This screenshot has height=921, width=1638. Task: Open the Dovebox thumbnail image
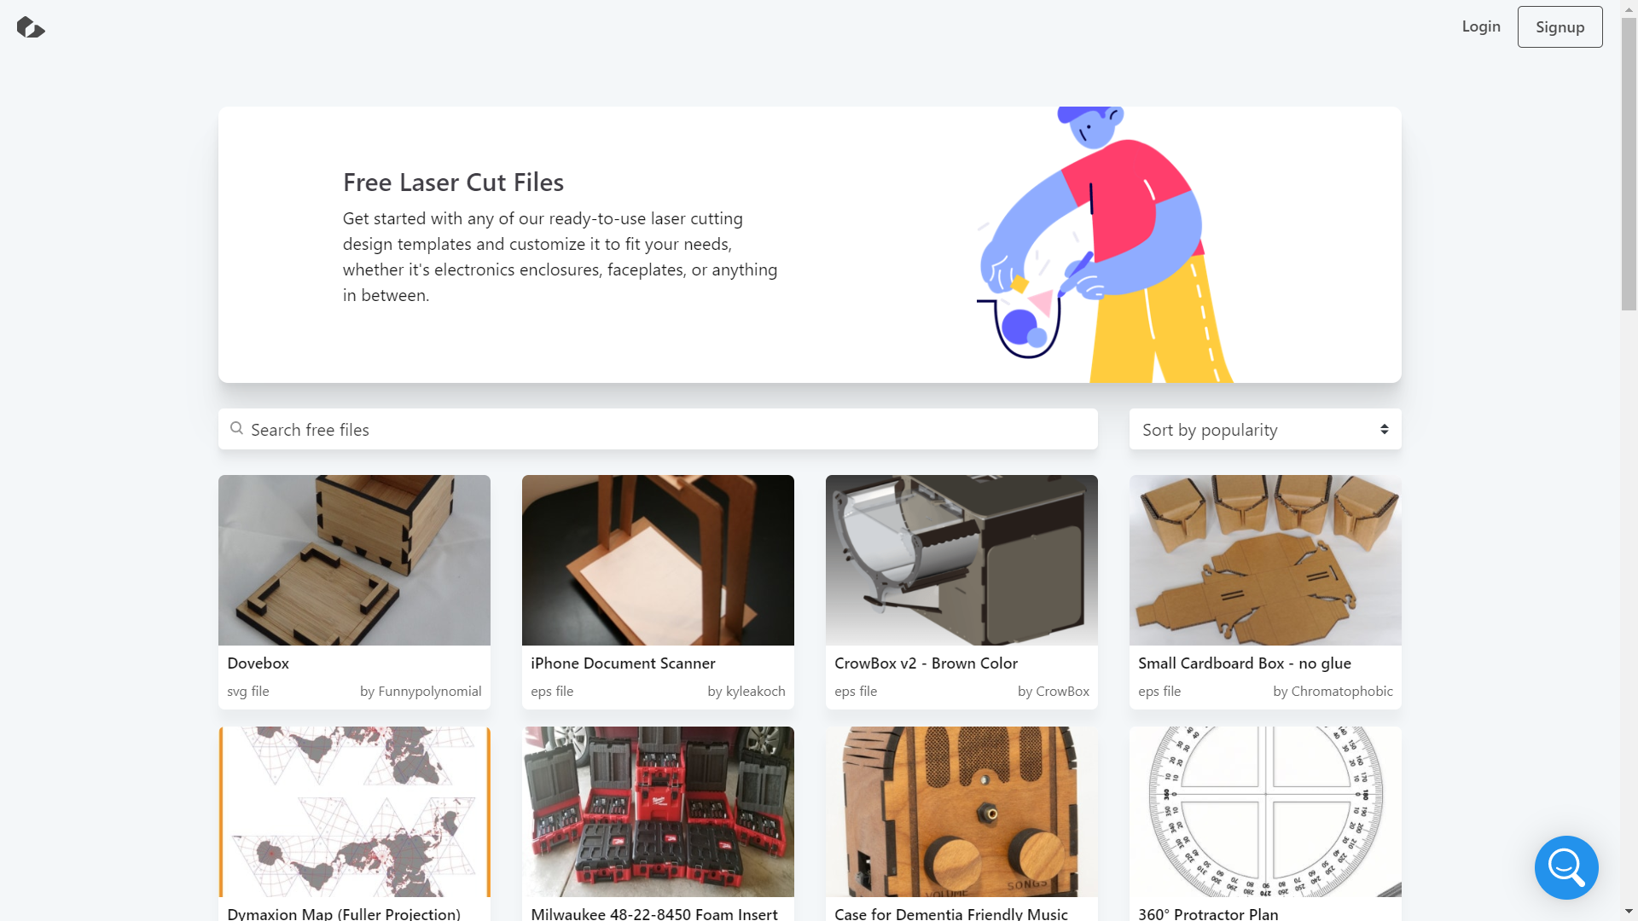coord(354,560)
